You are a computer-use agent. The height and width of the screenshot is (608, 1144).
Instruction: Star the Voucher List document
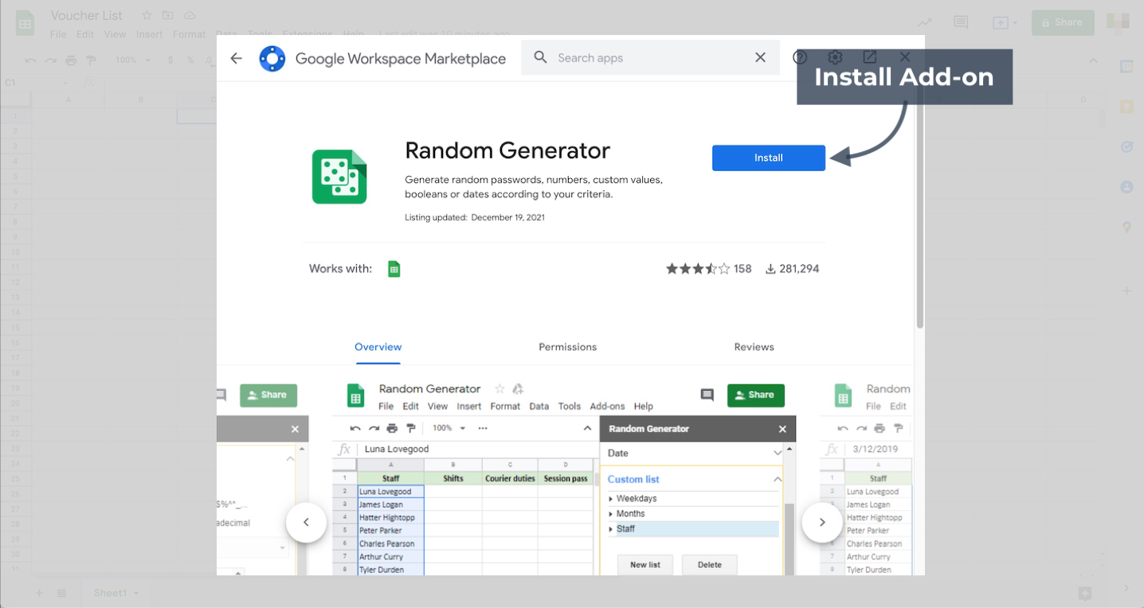tap(147, 16)
